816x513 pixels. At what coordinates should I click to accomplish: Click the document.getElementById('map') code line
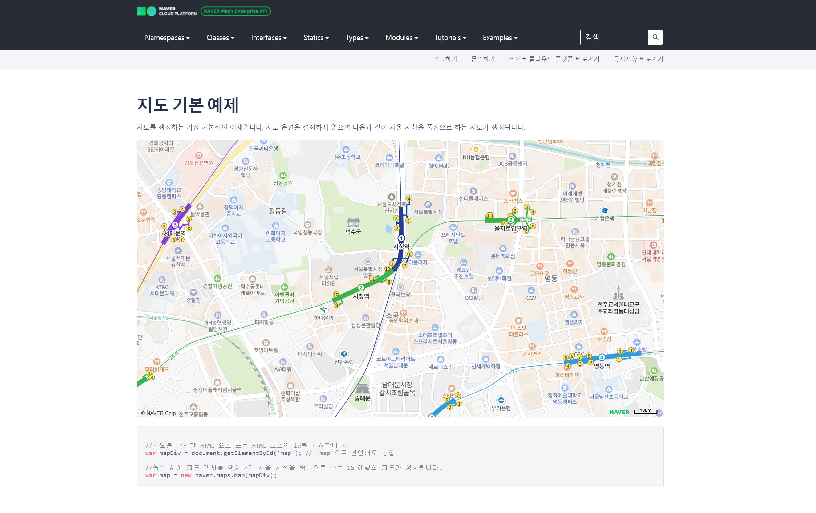[270, 453]
